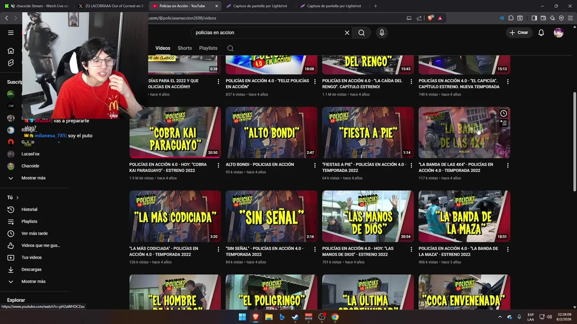
Task: Open File Explorer from taskbar
Action: 269,317
